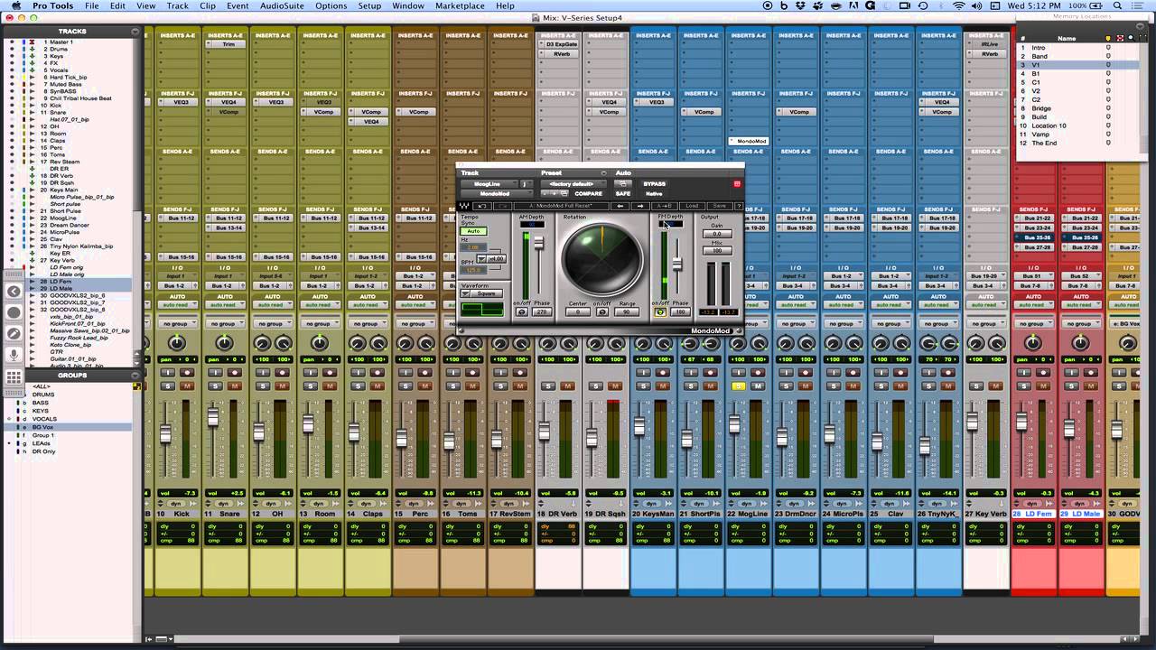Open the AudioSuite menu
Screen dimensions: 1156x650
[x=281, y=5]
